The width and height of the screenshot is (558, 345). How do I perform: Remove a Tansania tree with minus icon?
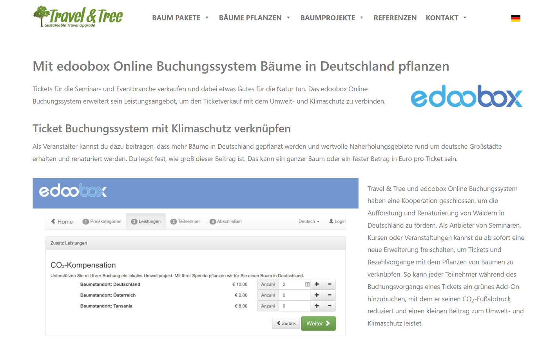tap(330, 306)
